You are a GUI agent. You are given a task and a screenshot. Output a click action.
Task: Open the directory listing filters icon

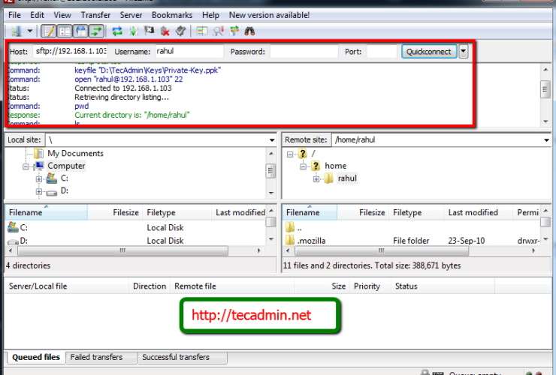(202, 31)
